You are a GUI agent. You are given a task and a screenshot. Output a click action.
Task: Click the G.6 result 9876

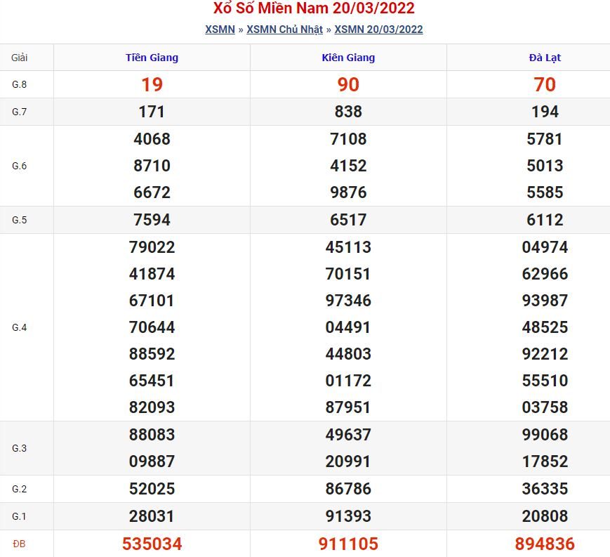click(348, 192)
